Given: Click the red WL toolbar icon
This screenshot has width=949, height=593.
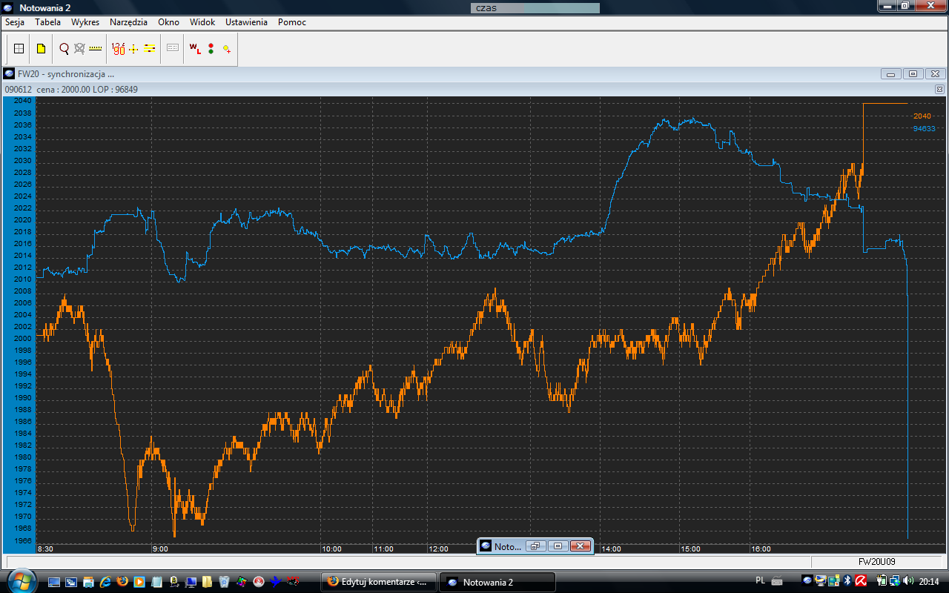Looking at the screenshot, I should [195, 49].
